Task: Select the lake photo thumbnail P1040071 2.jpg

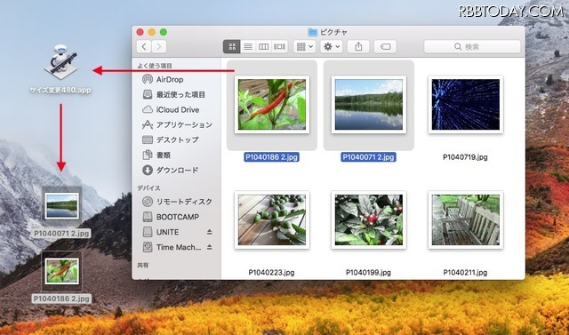Action: pos(369,105)
